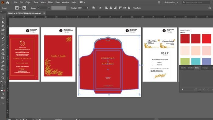Click Vertical Align Top icon

[x=120, y=8]
